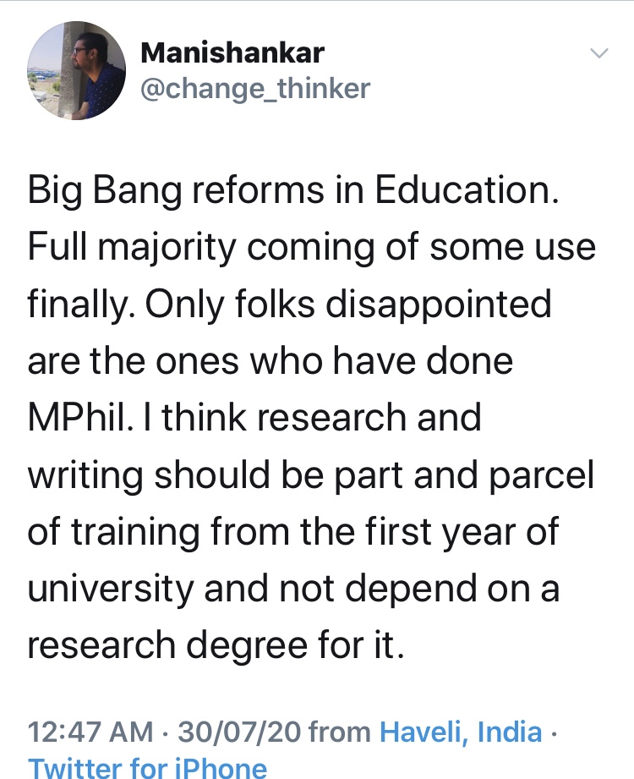Click the @change_thinker handle
This screenshot has height=779, width=634.
(x=254, y=89)
